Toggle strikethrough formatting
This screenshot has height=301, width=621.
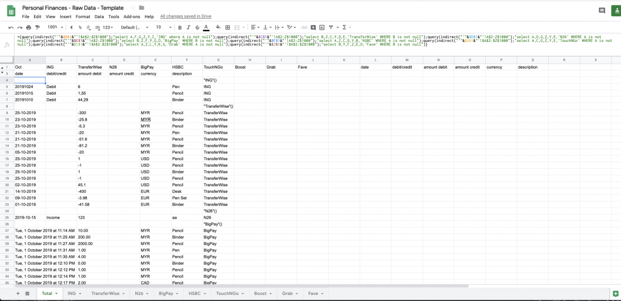(197, 27)
